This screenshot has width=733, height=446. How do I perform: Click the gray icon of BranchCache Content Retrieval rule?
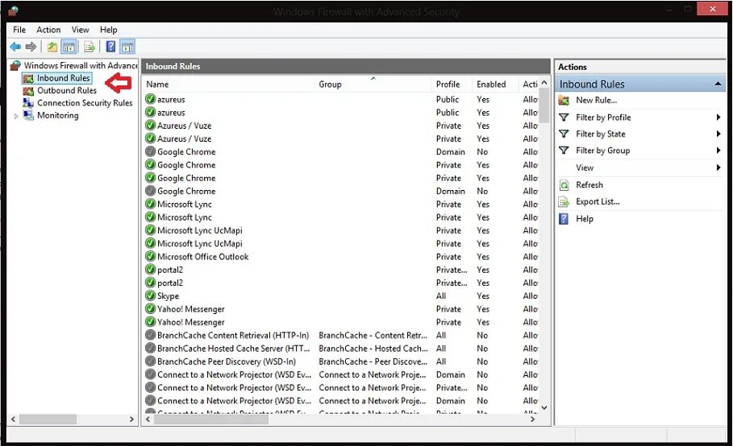pyautogui.click(x=150, y=335)
